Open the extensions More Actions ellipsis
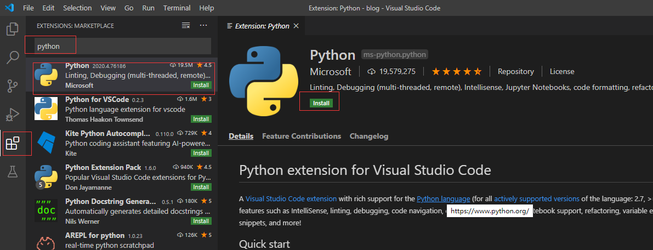The height and width of the screenshot is (250, 653). (x=203, y=26)
